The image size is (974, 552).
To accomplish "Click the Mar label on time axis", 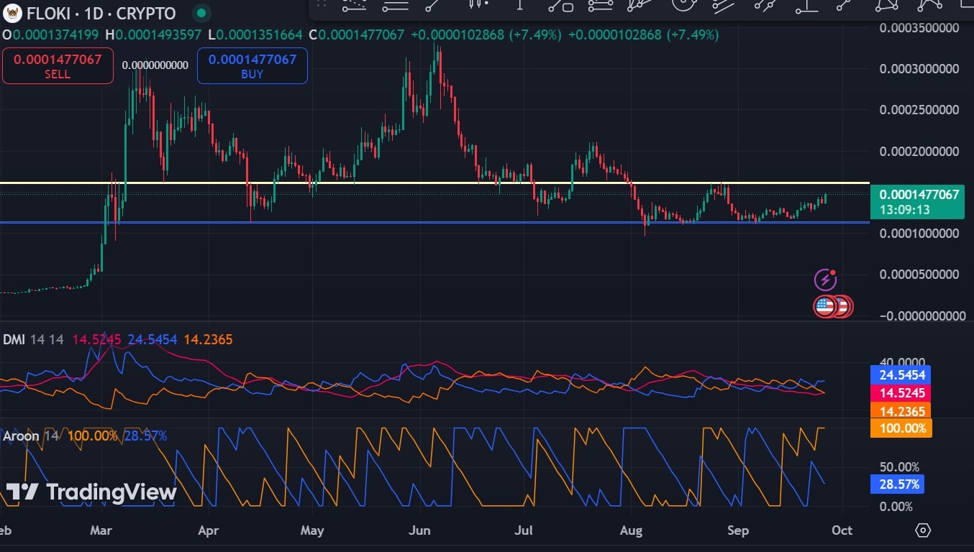I will [101, 530].
